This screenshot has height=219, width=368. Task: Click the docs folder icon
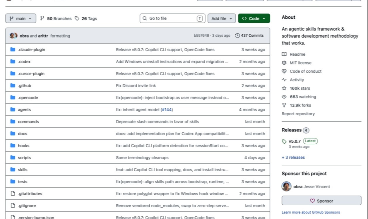click(13, 134)
